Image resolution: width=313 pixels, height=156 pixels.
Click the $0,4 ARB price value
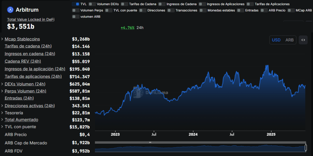tap(85, 135)
